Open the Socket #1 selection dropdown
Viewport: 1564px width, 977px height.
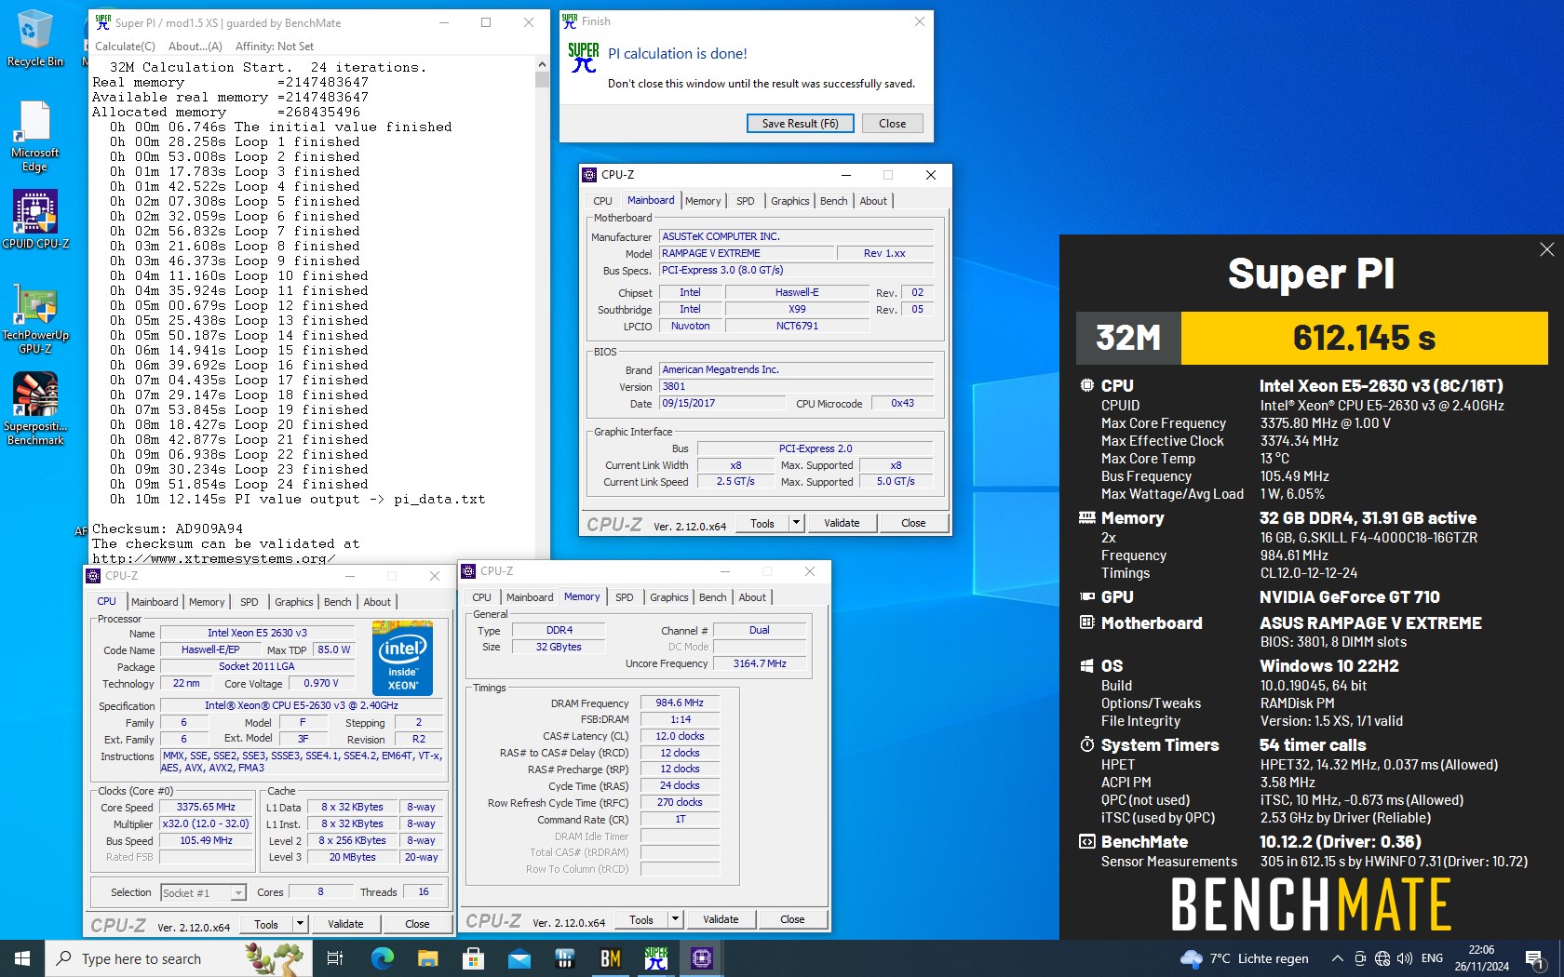pos(203,892)
